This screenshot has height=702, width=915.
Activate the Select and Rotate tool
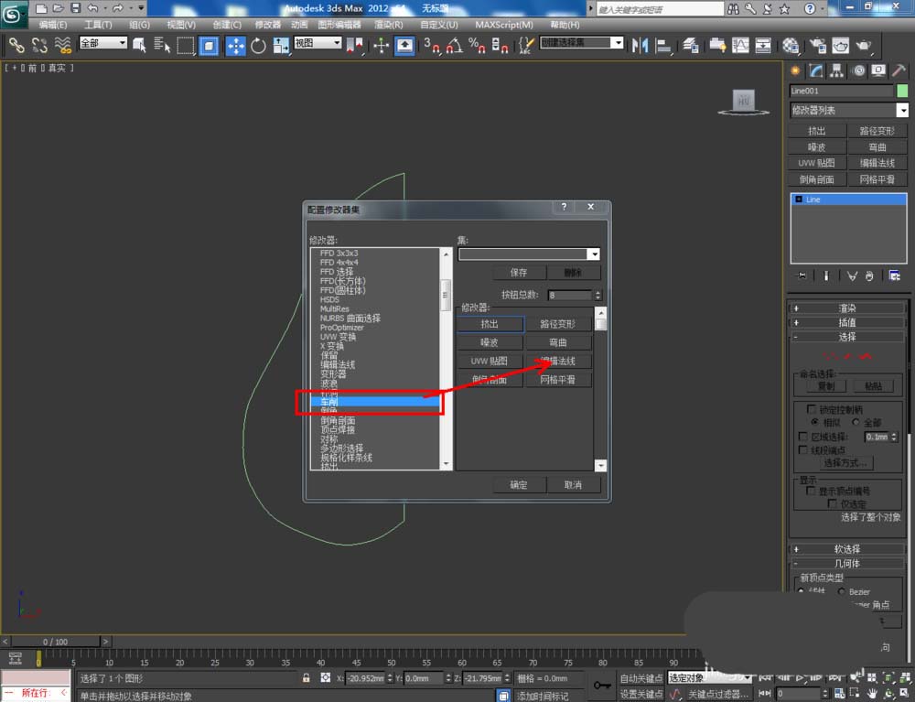pos(258,45)
